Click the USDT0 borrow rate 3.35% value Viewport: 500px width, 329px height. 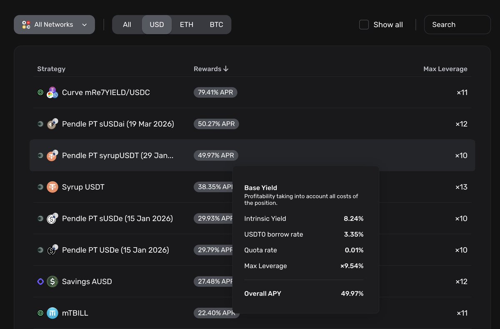coord(354,234)
